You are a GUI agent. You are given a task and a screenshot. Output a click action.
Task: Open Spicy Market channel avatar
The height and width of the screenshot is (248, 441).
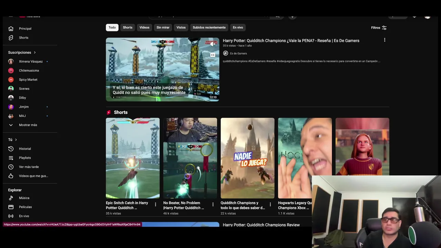11,80
